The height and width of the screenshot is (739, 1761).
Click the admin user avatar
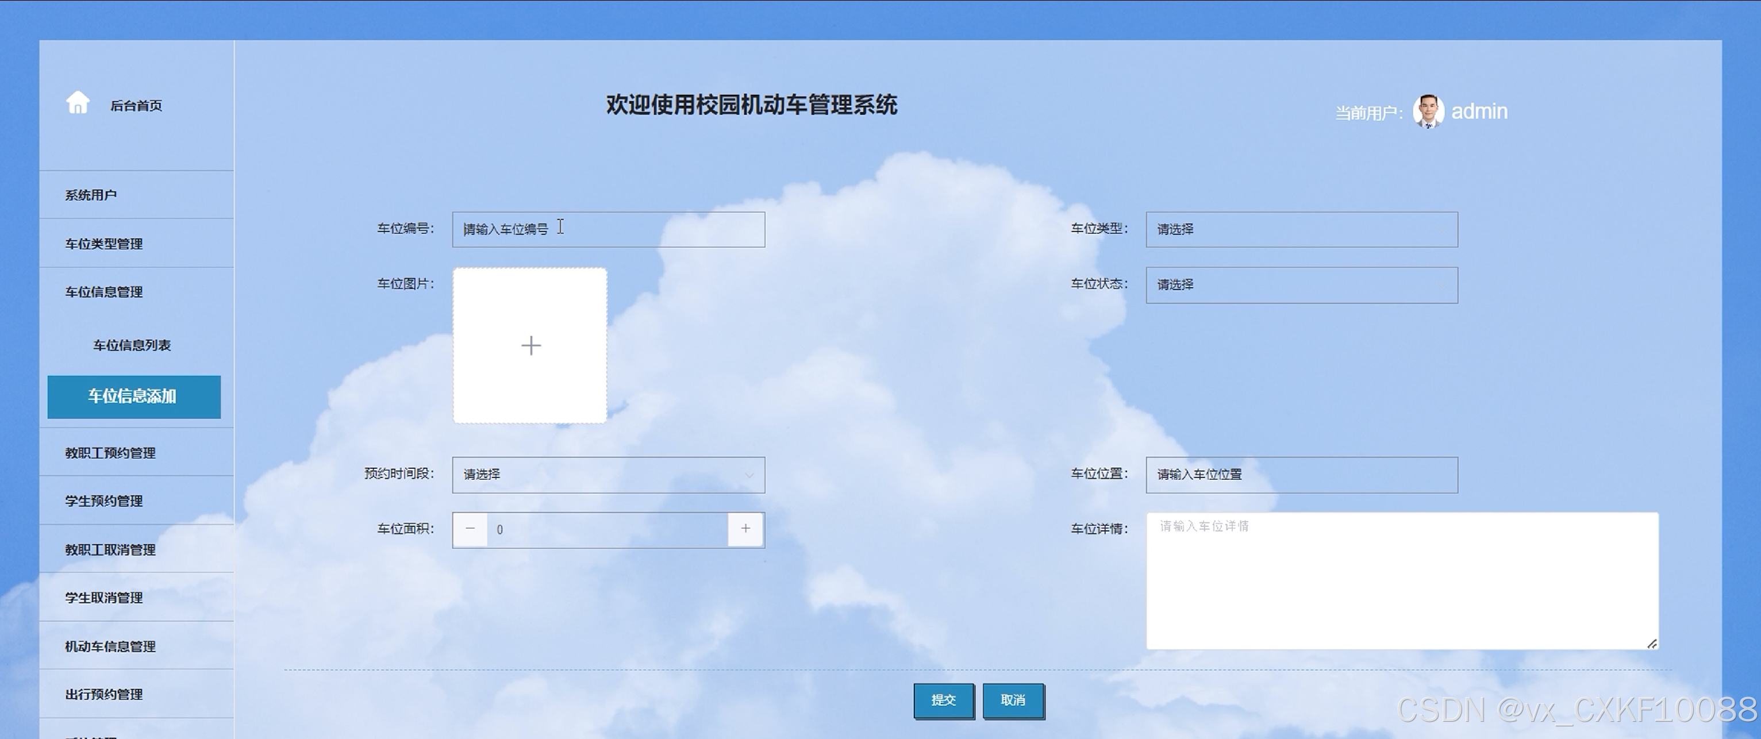pyautogui.click(x=1428, y=111)
